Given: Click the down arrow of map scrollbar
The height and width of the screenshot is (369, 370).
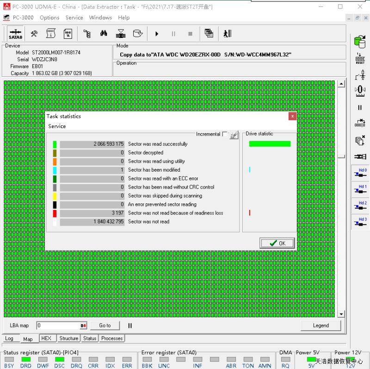Looking at the screenshot, I should pyautogui.click(x=341, y=314).
